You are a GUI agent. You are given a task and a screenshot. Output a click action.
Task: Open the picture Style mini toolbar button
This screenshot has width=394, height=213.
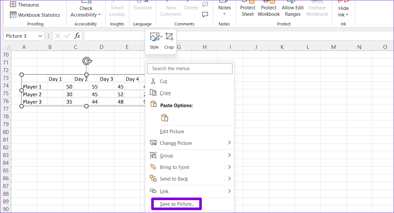click(154, 41)
